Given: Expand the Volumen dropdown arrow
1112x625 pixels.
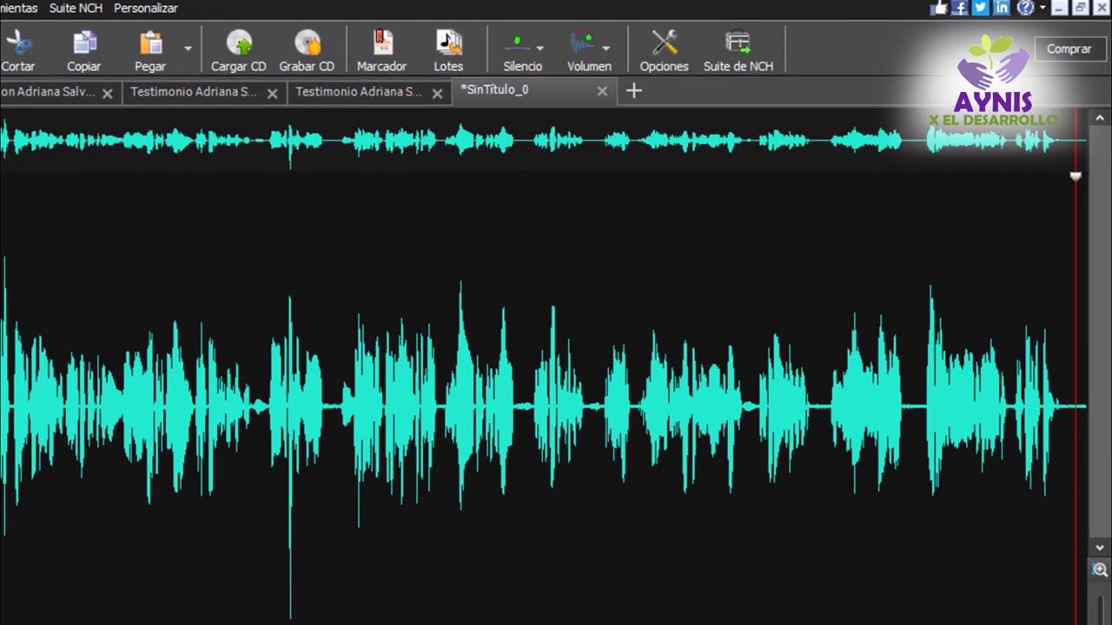Looking at the screenshot, I should pos(606,49).
